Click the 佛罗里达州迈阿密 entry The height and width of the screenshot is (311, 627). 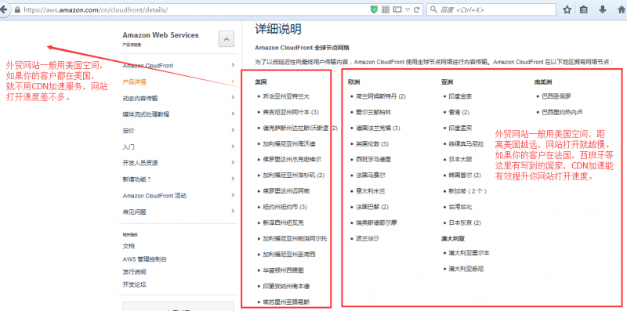pos(286,191)
